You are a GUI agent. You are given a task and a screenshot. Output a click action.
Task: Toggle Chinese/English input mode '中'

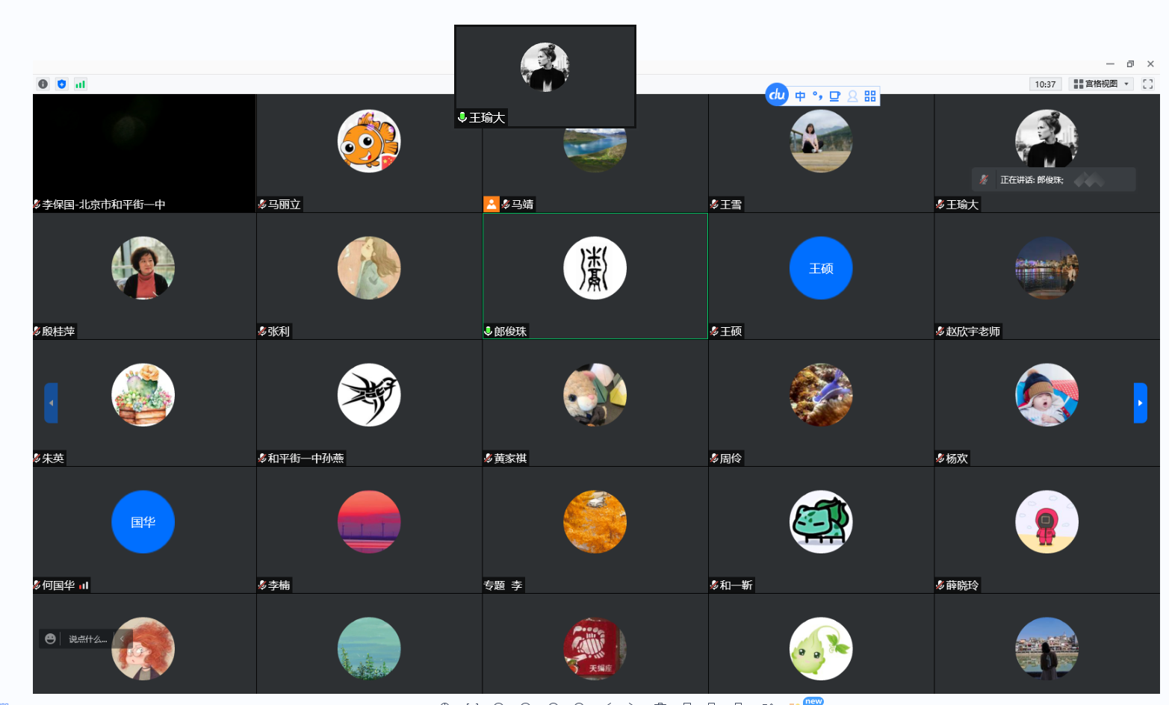point(800,96)
